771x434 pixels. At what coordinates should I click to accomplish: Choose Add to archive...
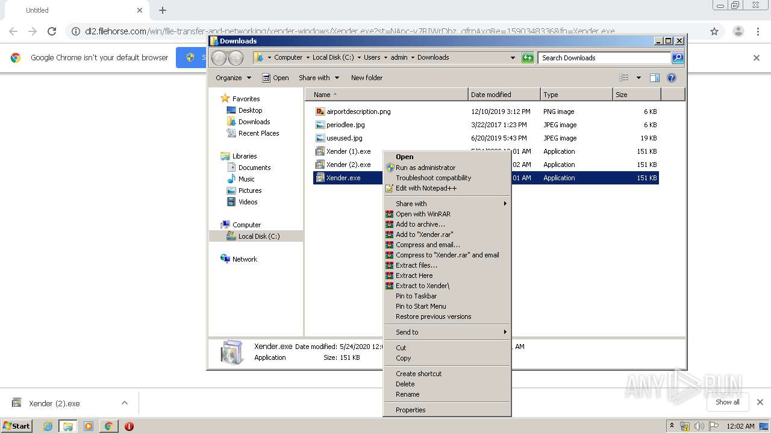[x=447, y=224]
